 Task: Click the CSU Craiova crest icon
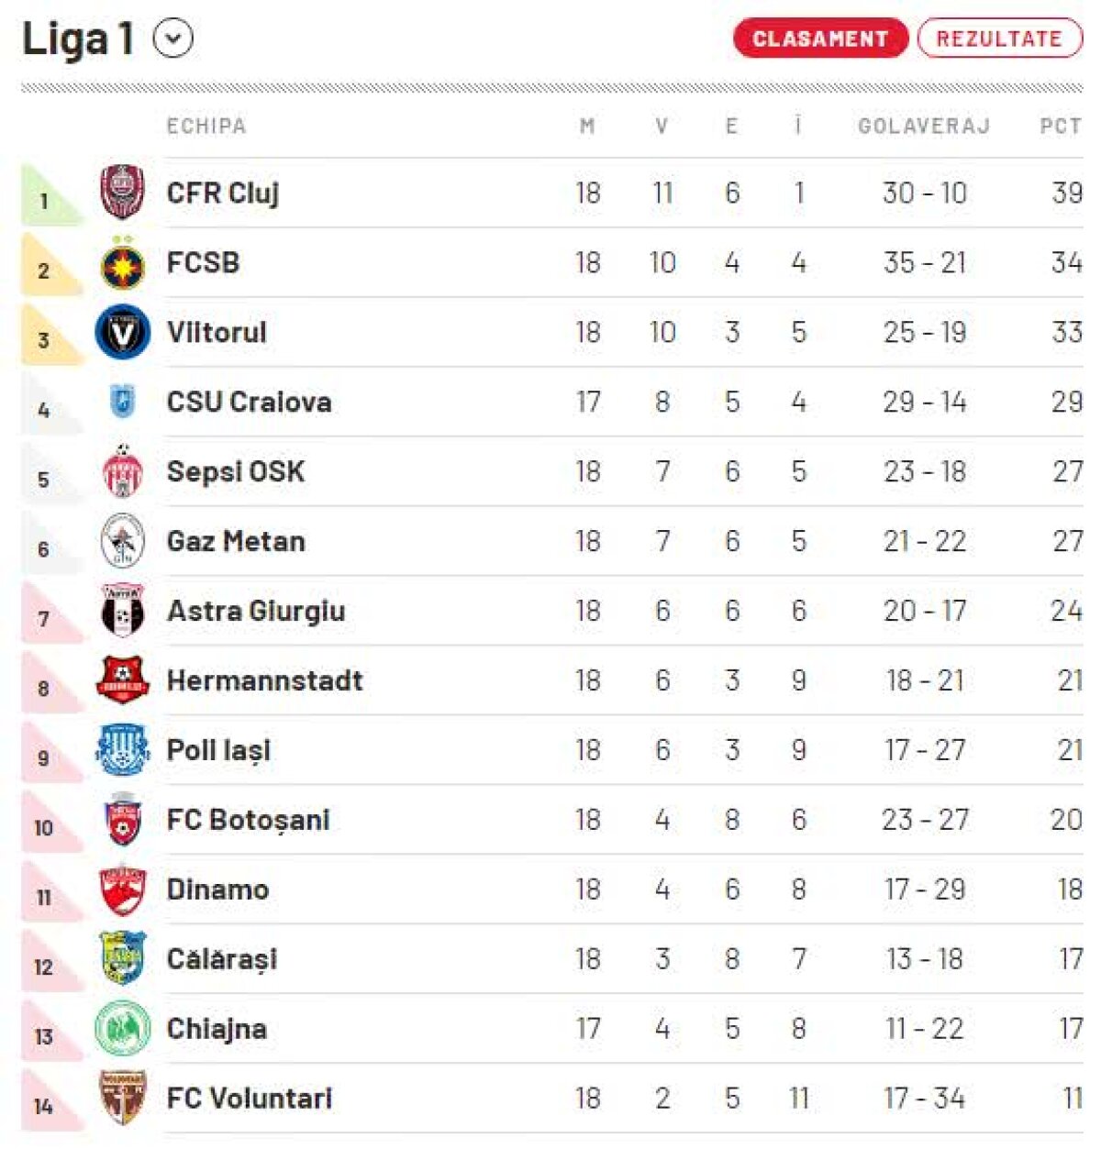tap(122, 402)
